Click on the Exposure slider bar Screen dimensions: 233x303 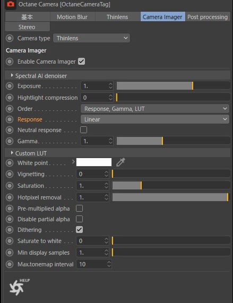[173, 86]
